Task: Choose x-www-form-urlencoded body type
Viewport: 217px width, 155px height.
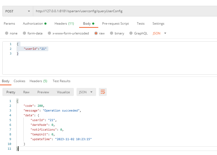Action: pos(49,33)
